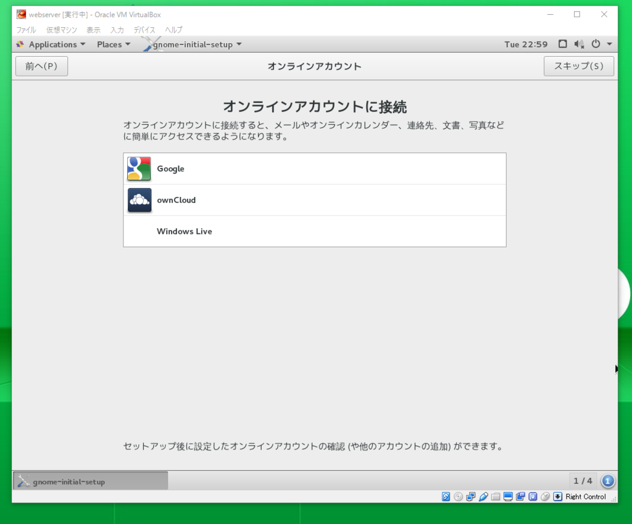Go back with the 前へ(P) button

(41, 66)
